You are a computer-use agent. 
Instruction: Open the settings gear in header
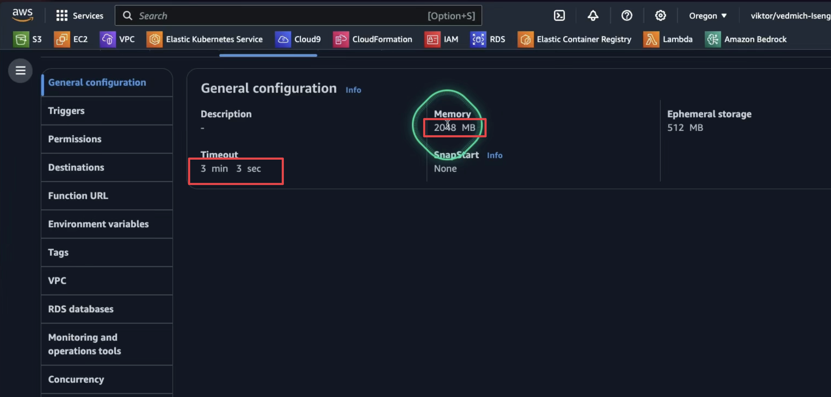click(660, 16)
